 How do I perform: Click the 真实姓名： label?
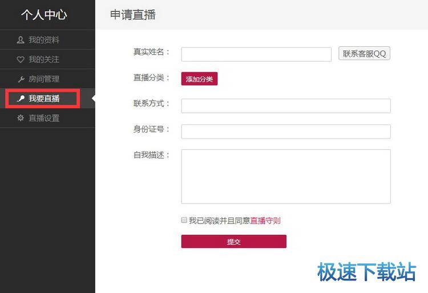tap(152, 52)
